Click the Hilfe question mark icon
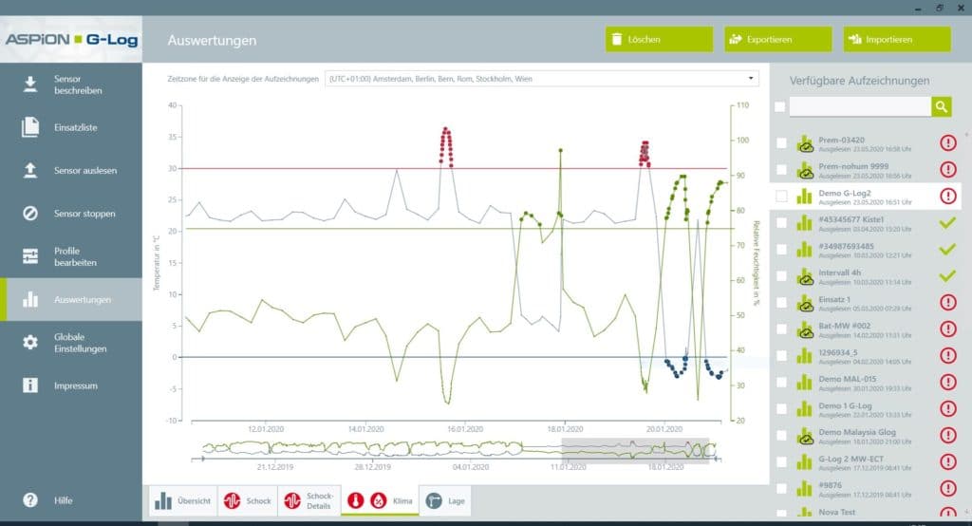 29,500
